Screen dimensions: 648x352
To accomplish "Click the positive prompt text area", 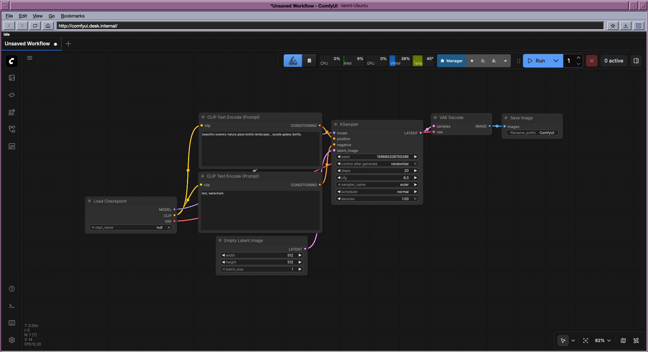I will (260, 149).
